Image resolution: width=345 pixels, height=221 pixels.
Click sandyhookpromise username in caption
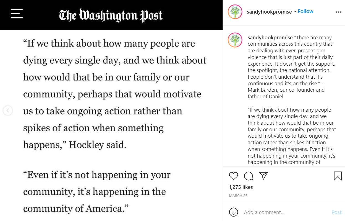(x=270, y=37)
